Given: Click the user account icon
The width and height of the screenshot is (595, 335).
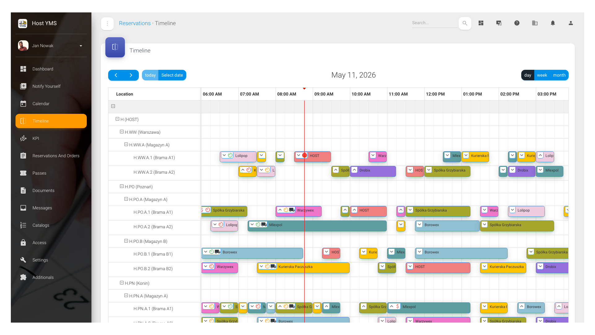Looking at the screenshot, I should click(x=571, y=23).
